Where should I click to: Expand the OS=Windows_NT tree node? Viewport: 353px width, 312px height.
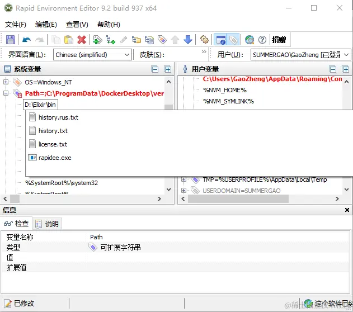point(6,82)
